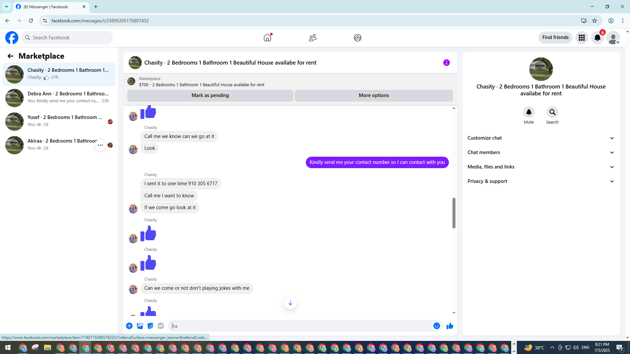This screenshot has width=630, height=354.
Task: Click the More options button
Action: coord(373,95)
